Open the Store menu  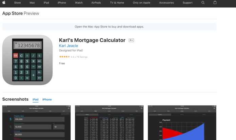point(17,3)
